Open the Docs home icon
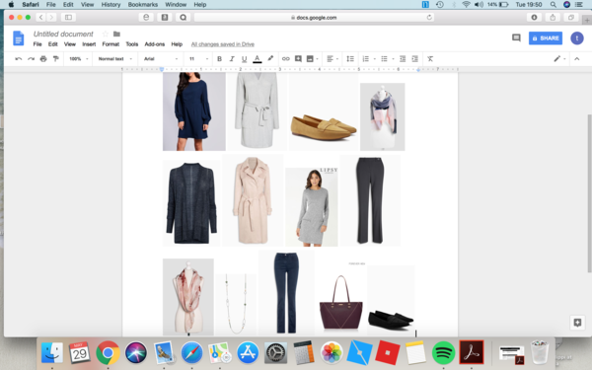The height and width of the screenshot is (370, 592). coord(19,38)
